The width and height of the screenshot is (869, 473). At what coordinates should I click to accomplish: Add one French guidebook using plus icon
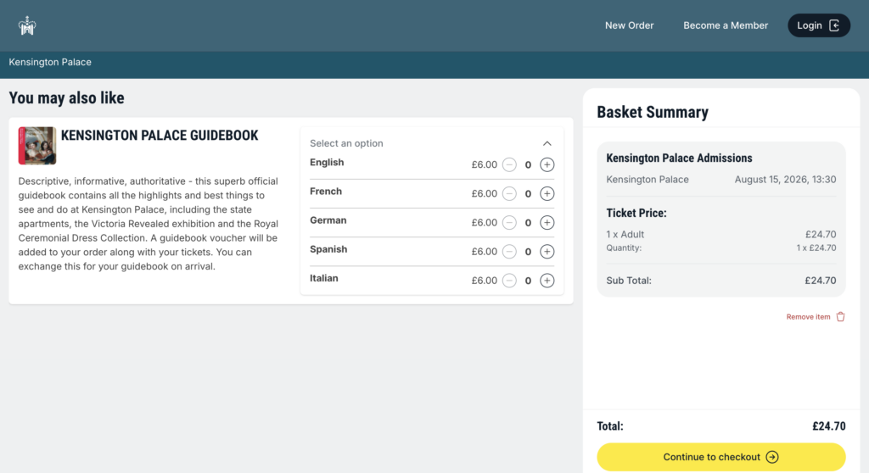547,193
